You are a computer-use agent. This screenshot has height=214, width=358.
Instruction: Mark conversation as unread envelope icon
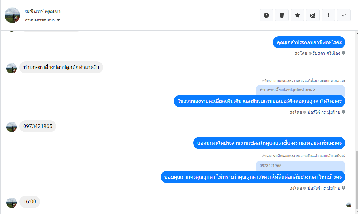[313, 15]
